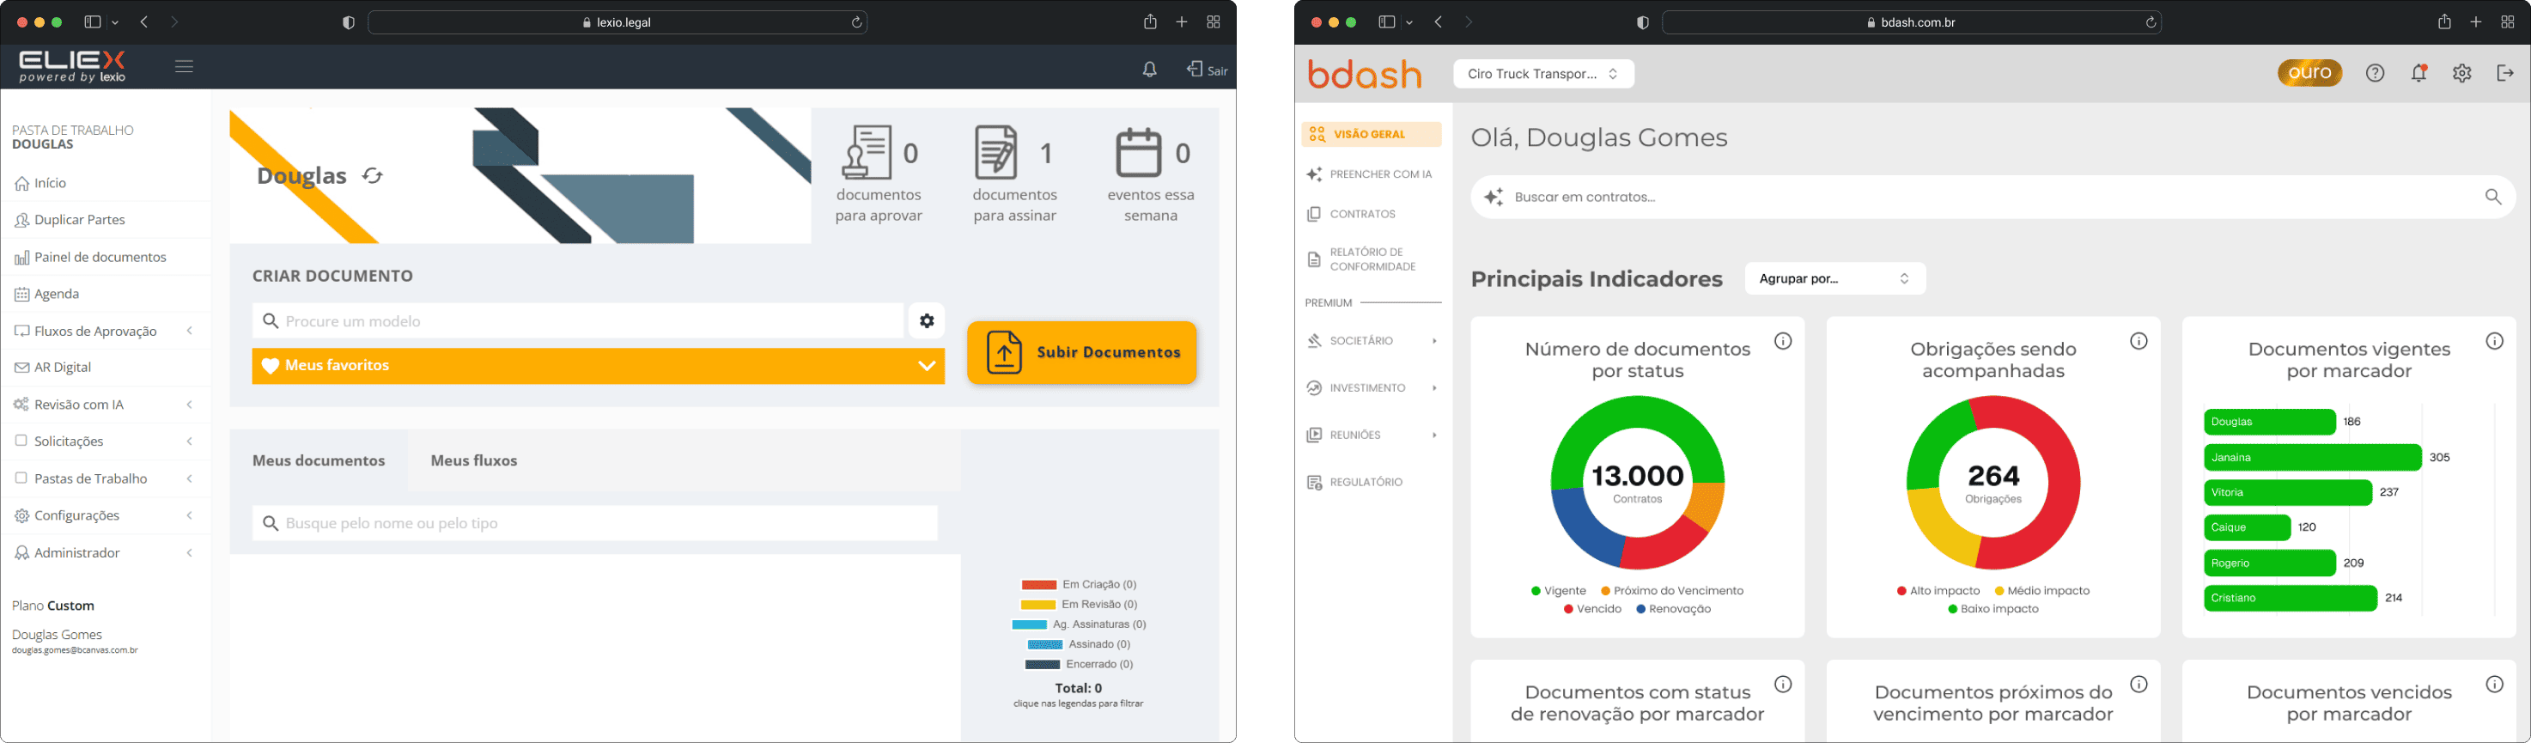The width and height of the screenshot is (2531, 743).
Task: Click the back arrow in the bdash browser window
Action: pyautogui.click(x=1439, y=21)
